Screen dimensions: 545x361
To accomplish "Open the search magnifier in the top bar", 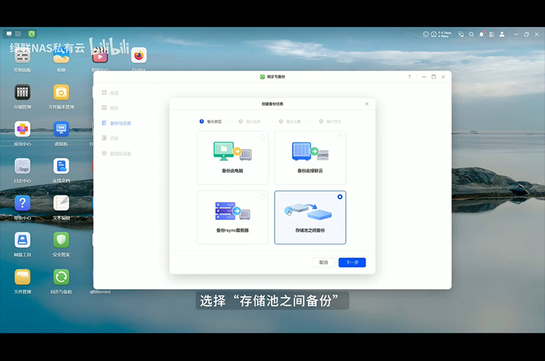I will tap(471, 34).
